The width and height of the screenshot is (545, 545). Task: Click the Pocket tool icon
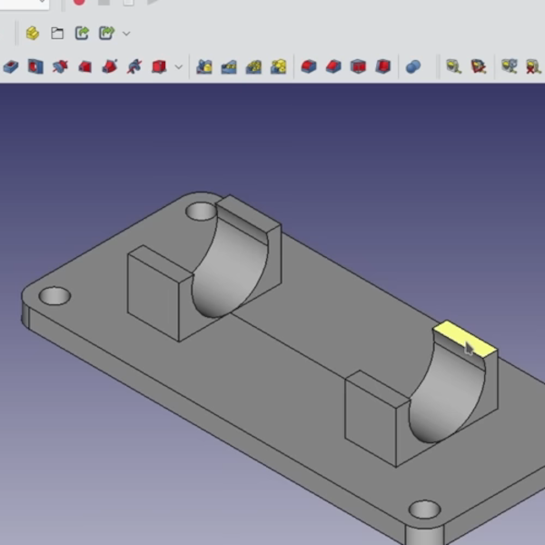coord(11,66)
